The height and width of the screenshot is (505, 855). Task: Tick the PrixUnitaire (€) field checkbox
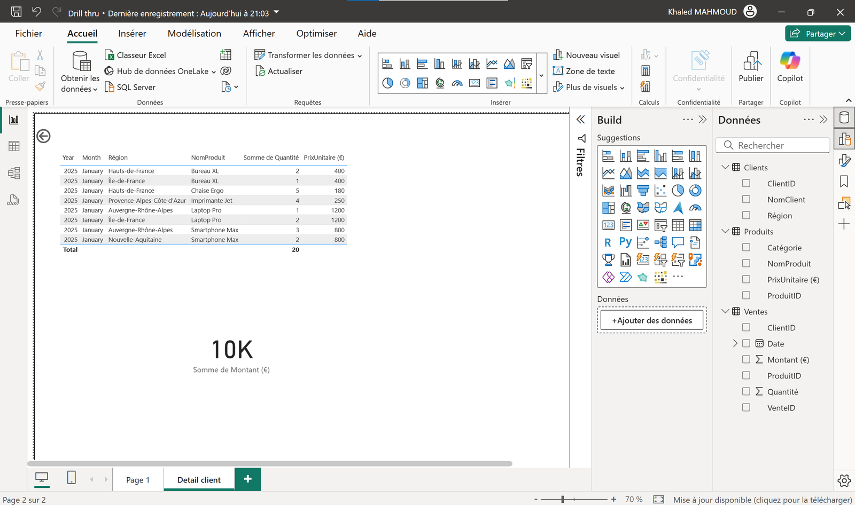coord(746,279)
